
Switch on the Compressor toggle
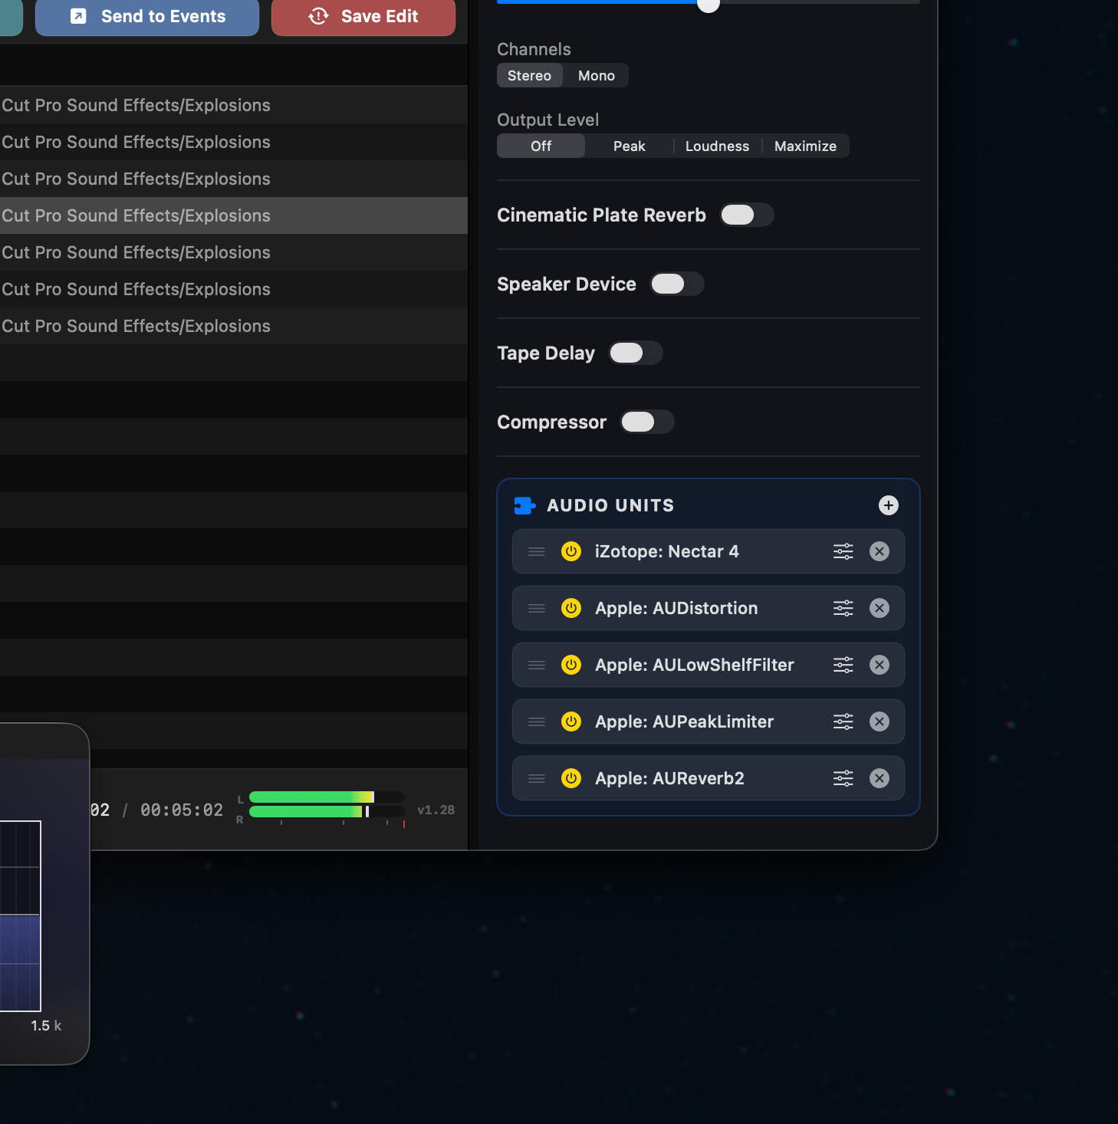pyautogui.click(x=647, y=422)
